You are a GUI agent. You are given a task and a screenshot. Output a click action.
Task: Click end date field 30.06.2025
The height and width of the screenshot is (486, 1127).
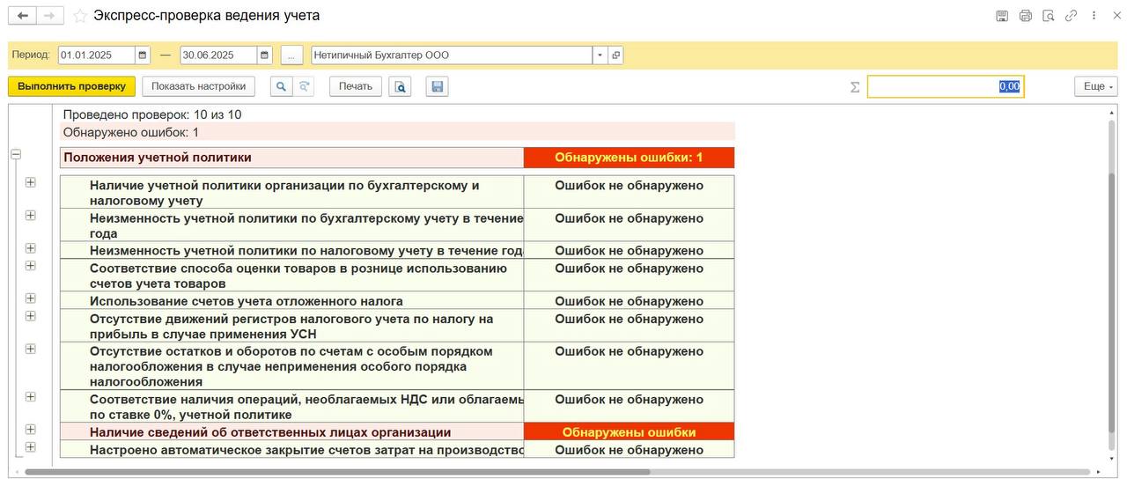coord(219,55)
